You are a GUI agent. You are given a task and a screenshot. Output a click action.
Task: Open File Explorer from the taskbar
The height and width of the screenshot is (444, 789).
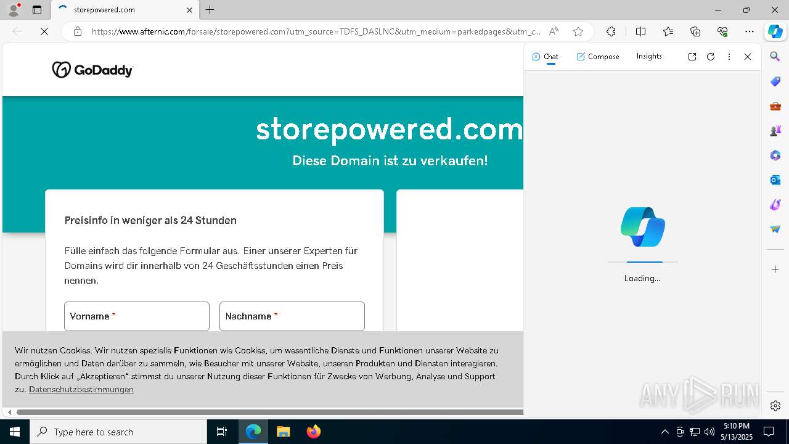tap(283, 432)
